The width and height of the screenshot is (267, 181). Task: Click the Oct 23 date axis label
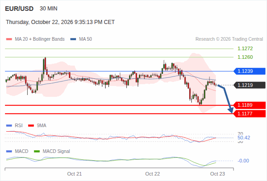(218, 174)
